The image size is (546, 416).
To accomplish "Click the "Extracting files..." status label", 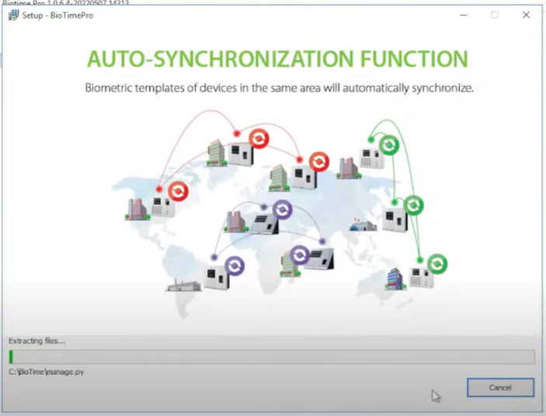I will (37, 341).
